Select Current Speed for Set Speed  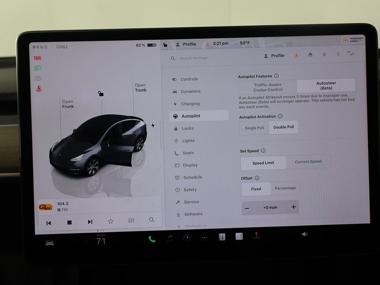(308, 161)
